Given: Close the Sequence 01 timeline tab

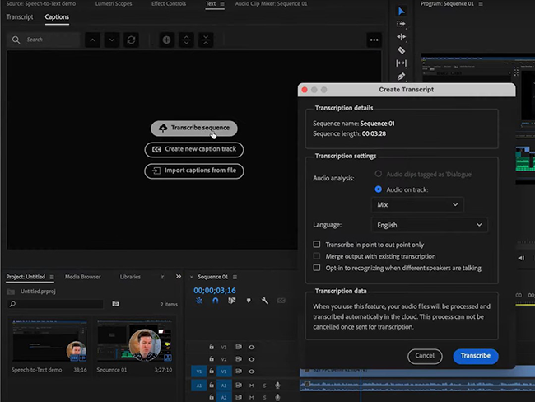Looking at the screenshot, I should tap(192, 277).
